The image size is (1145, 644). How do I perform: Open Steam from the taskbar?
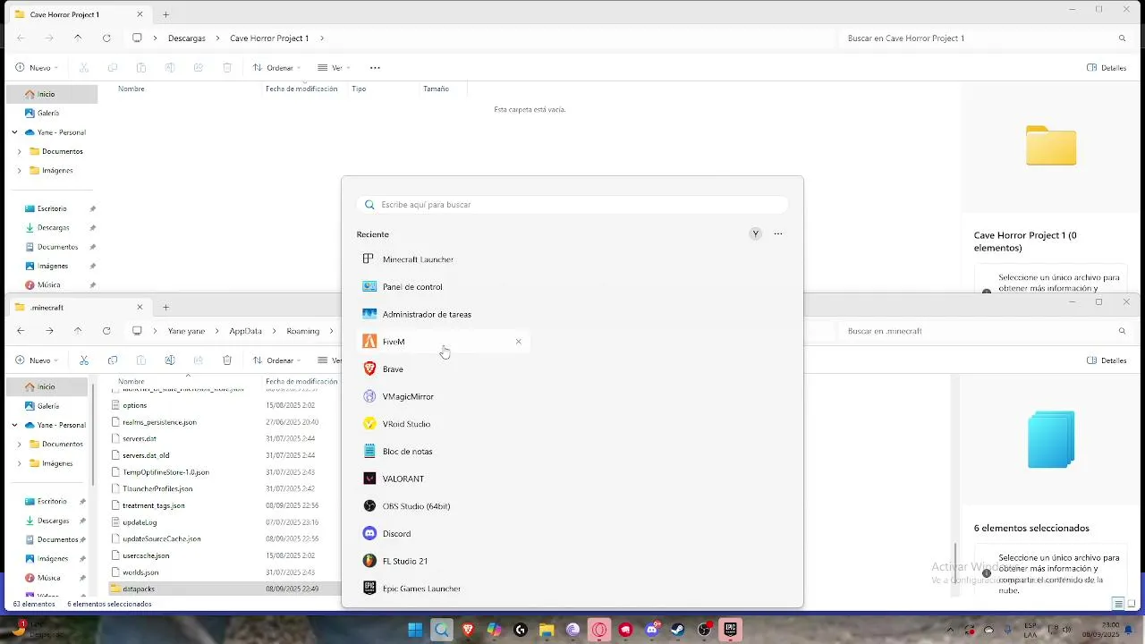[x=678, y=630]
